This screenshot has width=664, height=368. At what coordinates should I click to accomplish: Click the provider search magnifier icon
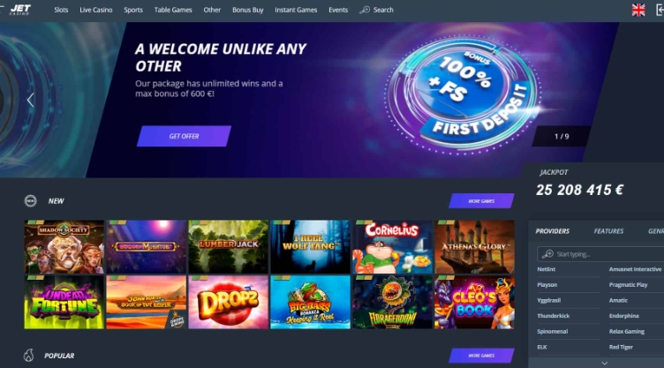[547, 253]
